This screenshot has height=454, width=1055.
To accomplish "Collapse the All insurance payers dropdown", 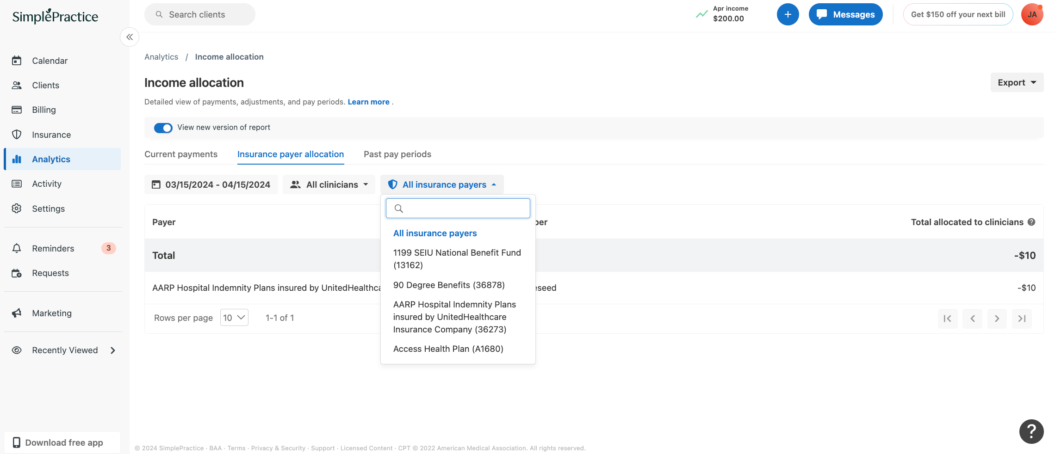I will pos(442,184).
